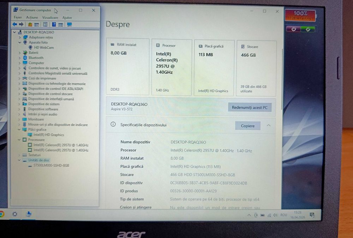Click the power button on desktop widget

[293, 29]
